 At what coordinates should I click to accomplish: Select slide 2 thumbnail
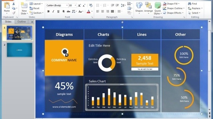[x=20, y=50]
